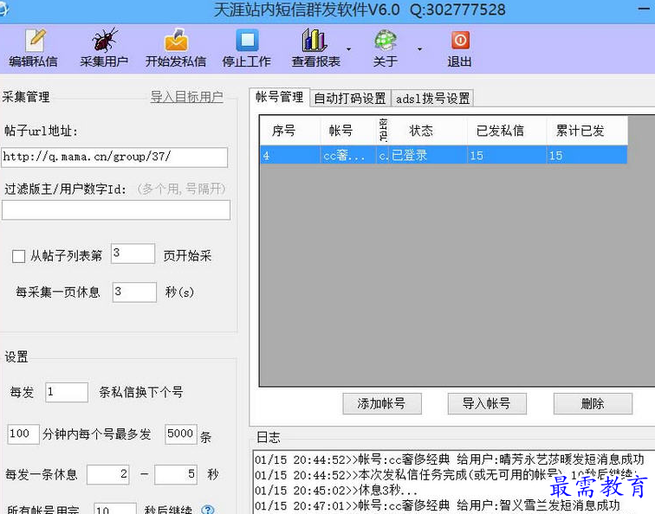The width and height of the screenshot is (655, 514).
Task: Click log line mentioning 智义雪兰
Action: (x=438, y=505)
